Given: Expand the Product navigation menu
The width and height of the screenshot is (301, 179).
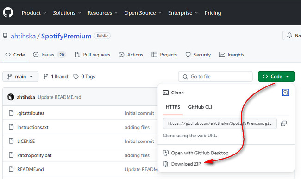Looking at the screenshot, I should point(34,13).
